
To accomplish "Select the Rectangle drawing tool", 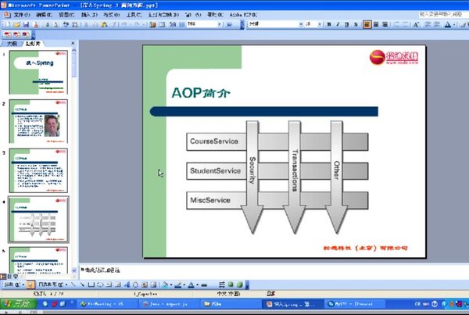I will tap(91, 285).
